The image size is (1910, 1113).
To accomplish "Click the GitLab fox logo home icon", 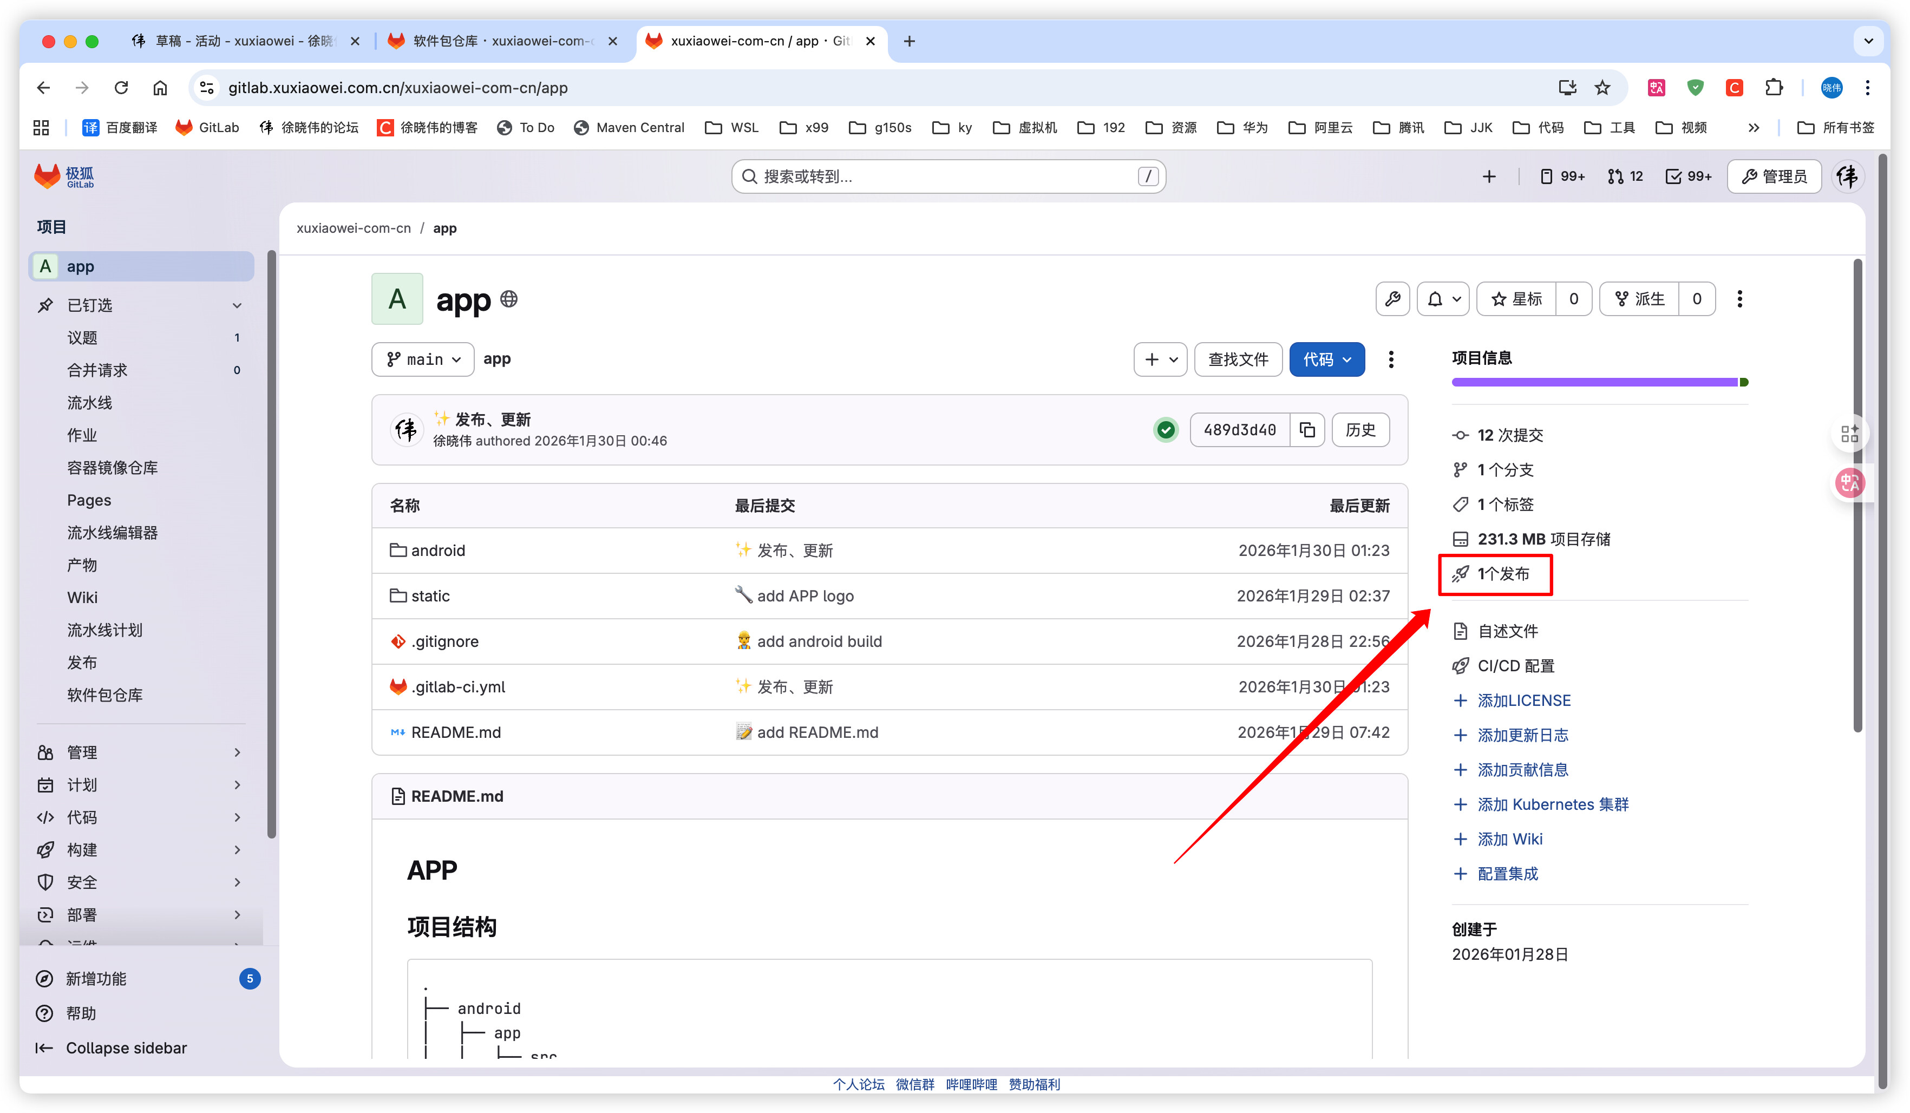I will click(47, 176).
